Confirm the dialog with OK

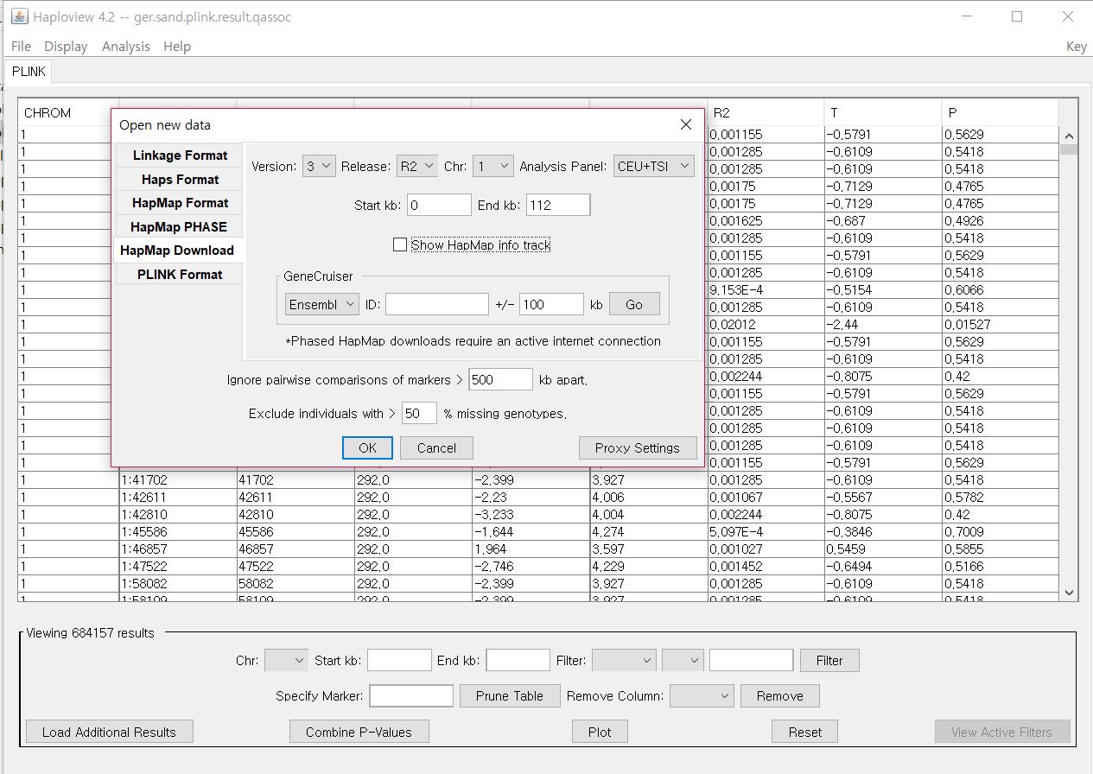(x=367, y=447)
